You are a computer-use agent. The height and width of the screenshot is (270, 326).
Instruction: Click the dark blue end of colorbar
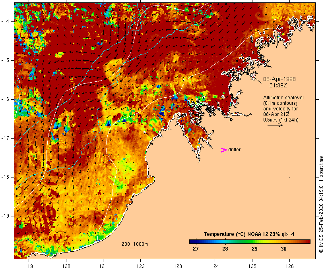[192, 241]
